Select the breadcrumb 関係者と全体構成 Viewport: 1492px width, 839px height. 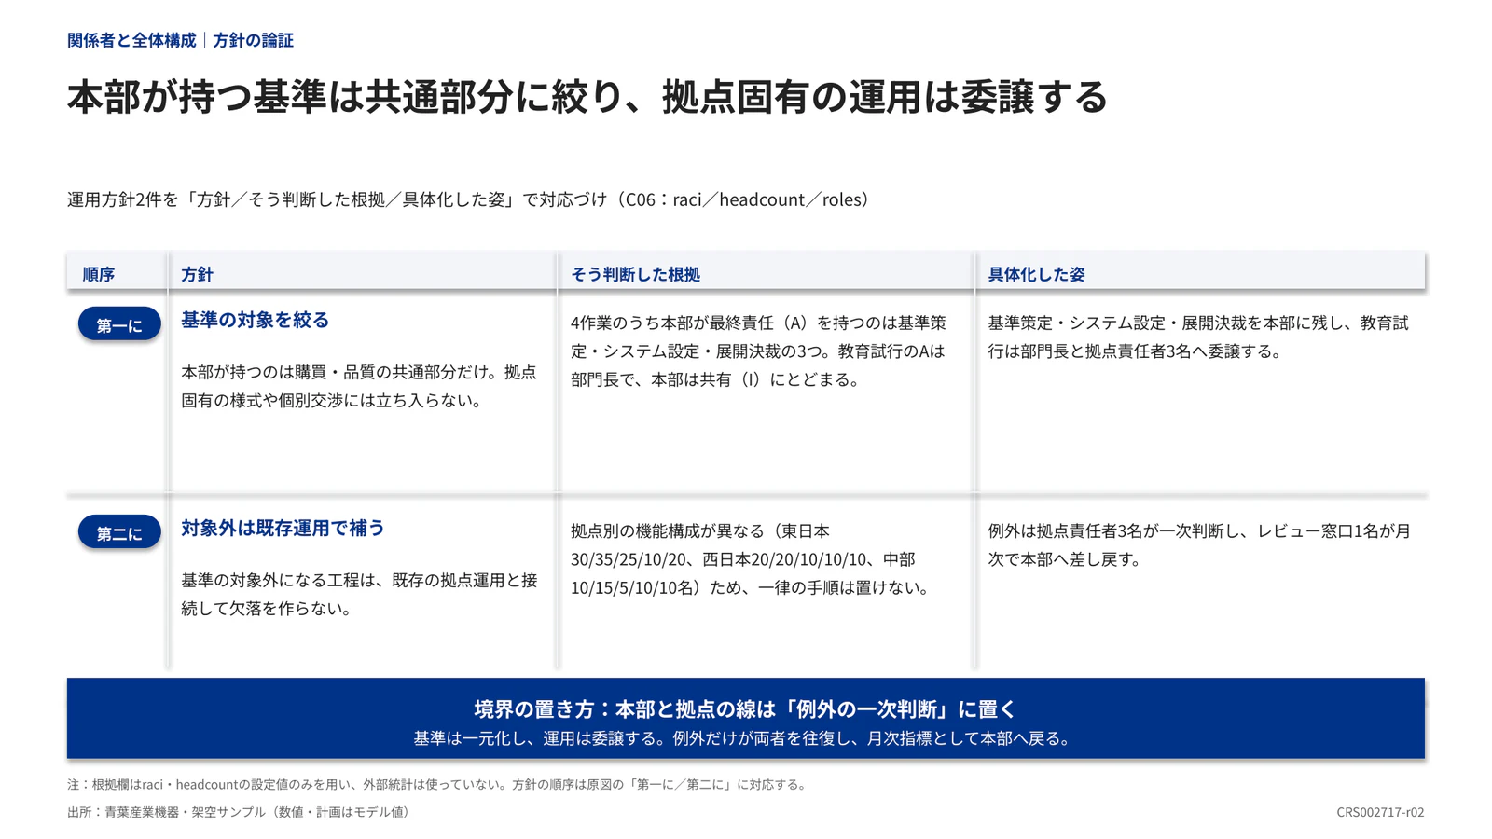(x=131, y=40)
